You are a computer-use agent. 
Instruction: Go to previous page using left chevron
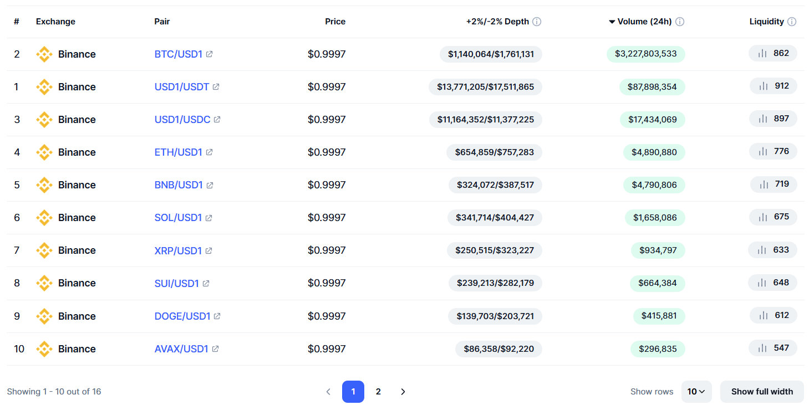point(328,392)
